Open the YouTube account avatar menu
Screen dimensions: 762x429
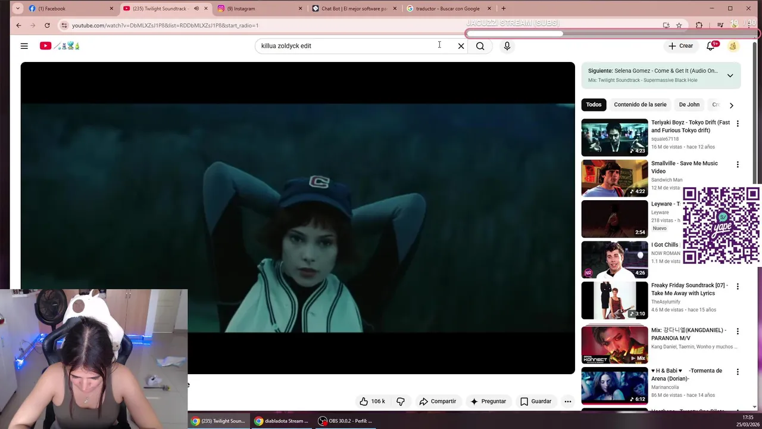733,46
